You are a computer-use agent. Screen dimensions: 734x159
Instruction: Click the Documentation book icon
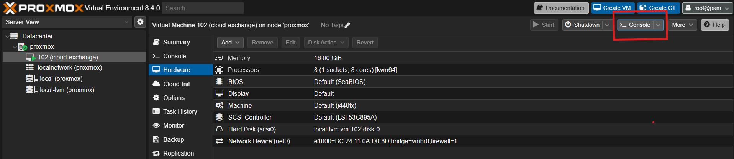point(539,8)
